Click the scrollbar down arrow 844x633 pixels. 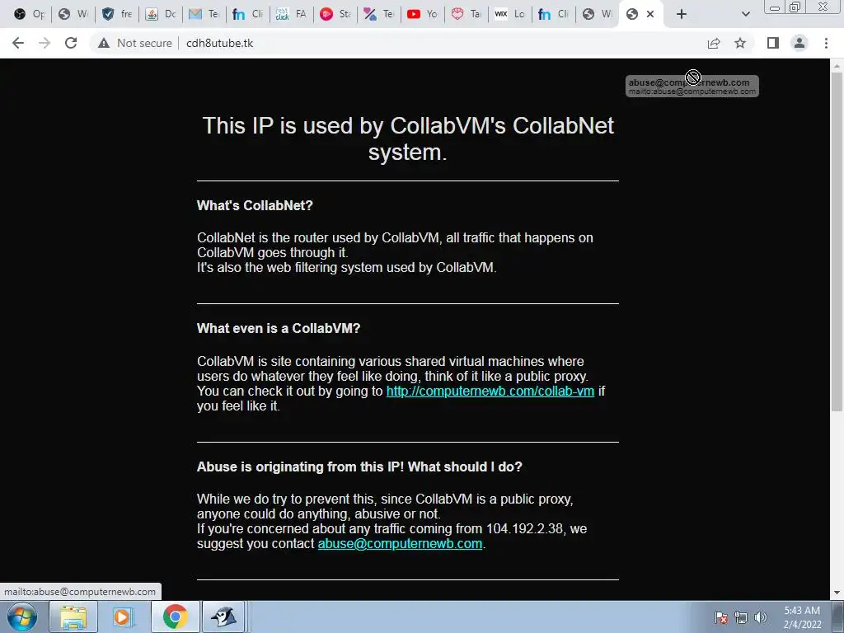(x=837, y=593)
